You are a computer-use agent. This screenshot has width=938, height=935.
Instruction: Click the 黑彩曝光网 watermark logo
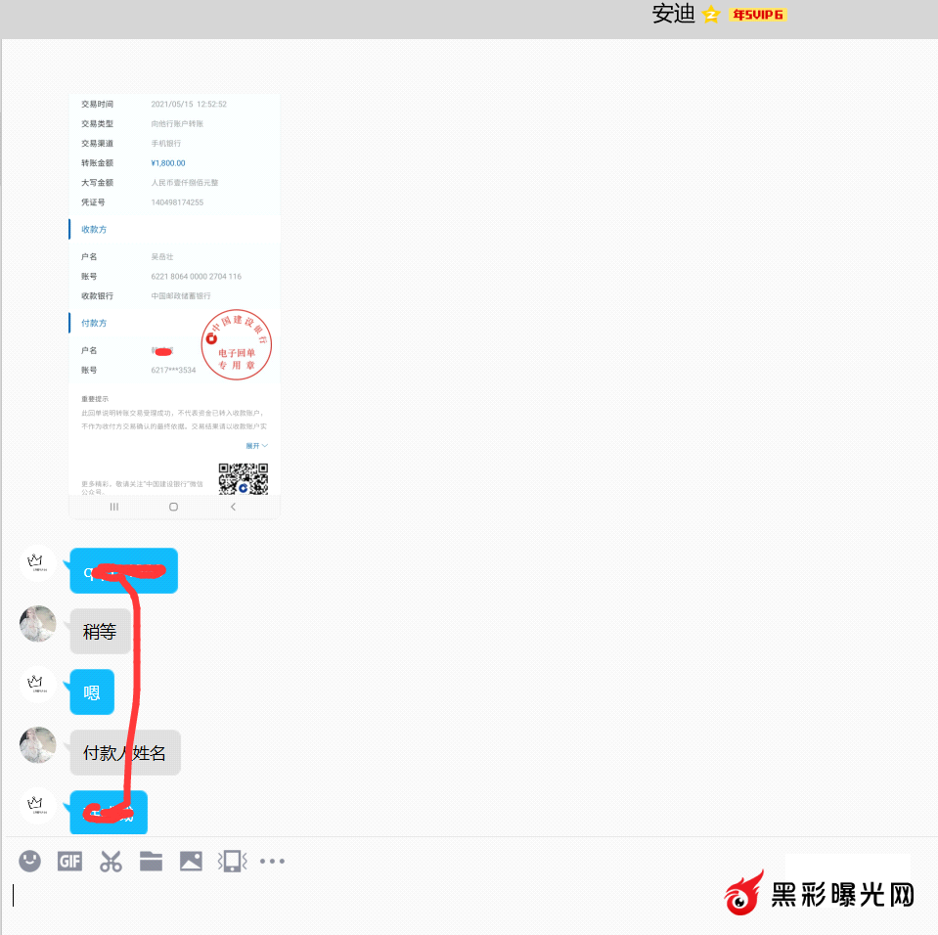[x=820, y=894]
